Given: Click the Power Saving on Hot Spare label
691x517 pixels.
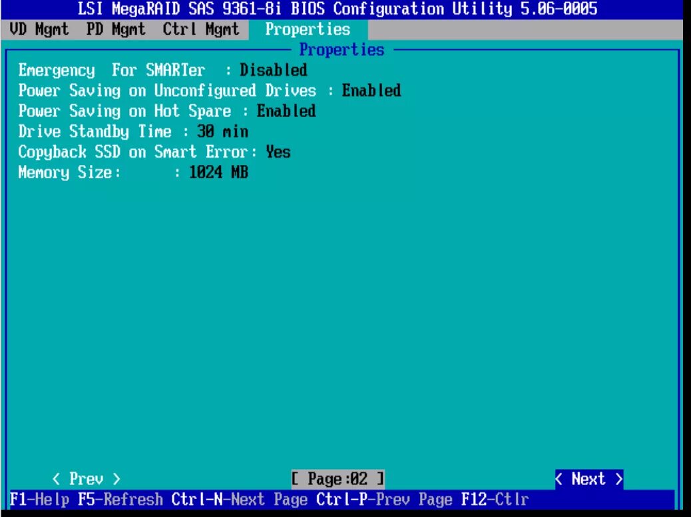Looking at the screenshot, I should click(124, 111).
